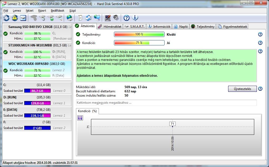The width and height of the screenshot is (269, 167).
Task: Switch to the Információk tab
Action: tap(159, 27)
